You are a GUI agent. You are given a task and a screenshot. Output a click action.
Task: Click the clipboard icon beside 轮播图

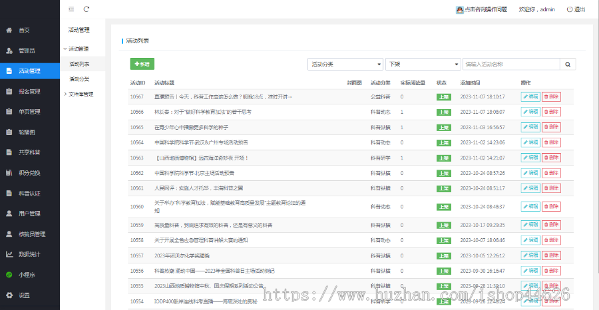(x=9, y=132)
